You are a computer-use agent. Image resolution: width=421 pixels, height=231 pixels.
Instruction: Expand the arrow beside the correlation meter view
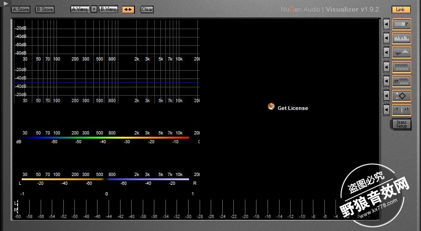(386, 110)
